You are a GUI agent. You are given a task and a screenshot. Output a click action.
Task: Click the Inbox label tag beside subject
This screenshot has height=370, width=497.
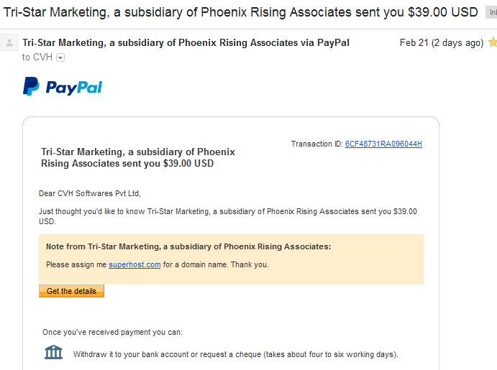[492, 13]
